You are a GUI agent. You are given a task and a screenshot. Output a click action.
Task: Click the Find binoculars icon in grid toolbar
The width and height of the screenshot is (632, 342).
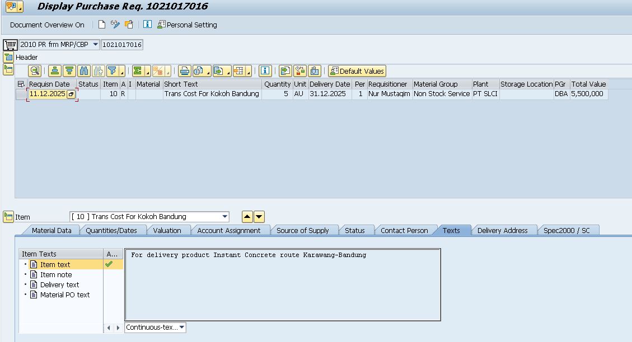click(84, 71)
